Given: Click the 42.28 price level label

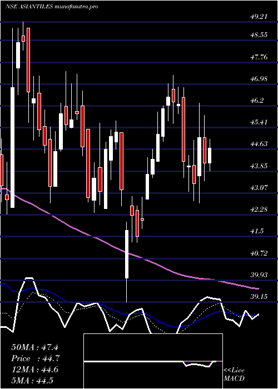Looking at the screenshot, I should 259,210.
